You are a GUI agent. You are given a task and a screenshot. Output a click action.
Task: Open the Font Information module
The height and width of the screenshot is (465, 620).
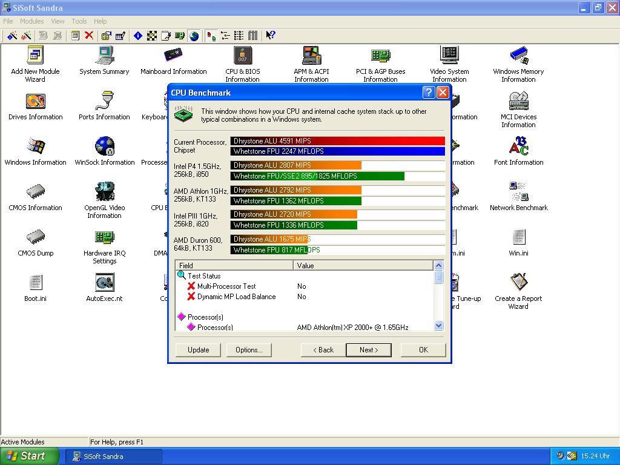[x=518, y=147]
